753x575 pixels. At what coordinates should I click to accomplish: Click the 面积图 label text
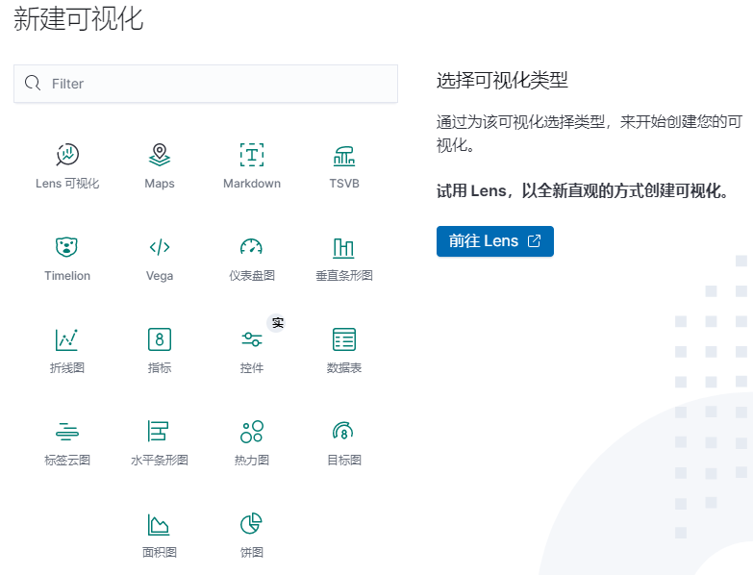(160, 553)
